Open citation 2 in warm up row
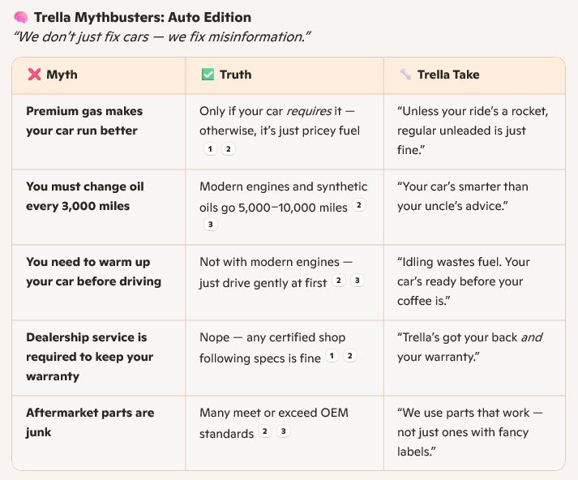The width and height of the screenshot is (578, 480). click(x=338, y=281)
